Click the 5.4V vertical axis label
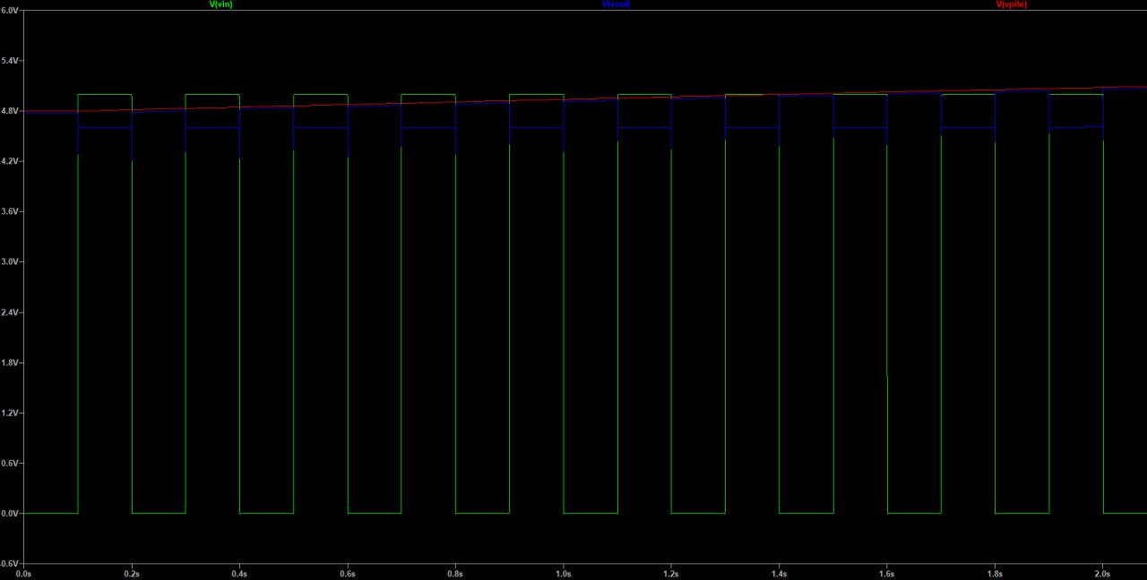Screen dimensions: 1147x580 click(11, 60)
